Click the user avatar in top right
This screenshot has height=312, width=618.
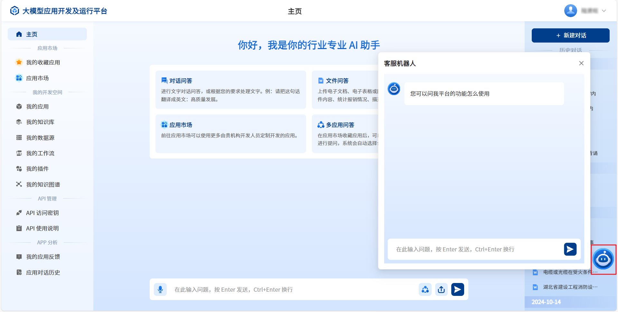tap(570, 11)
